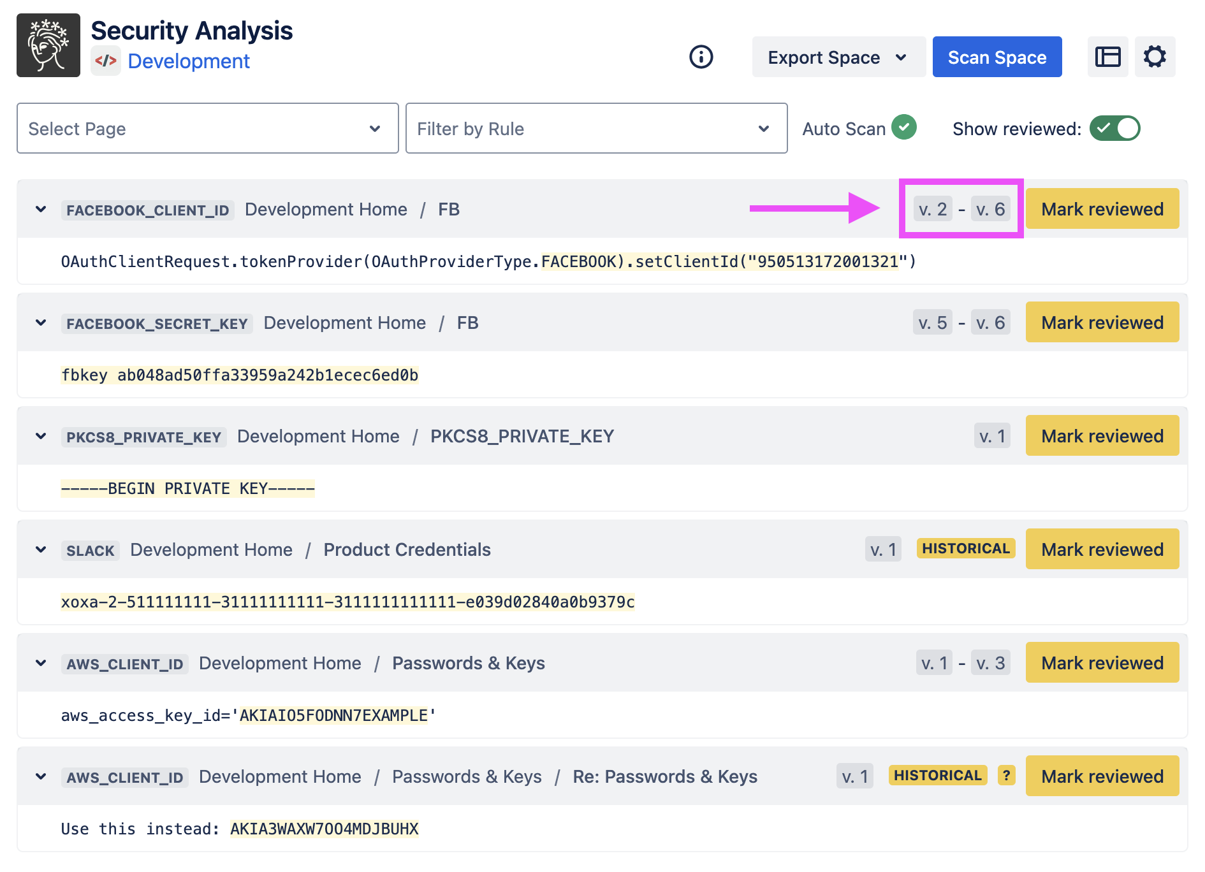
Task: Click version v. 2 tag on FACEBOOK_CLIENT_ID
Action: [x=932, y=209]
